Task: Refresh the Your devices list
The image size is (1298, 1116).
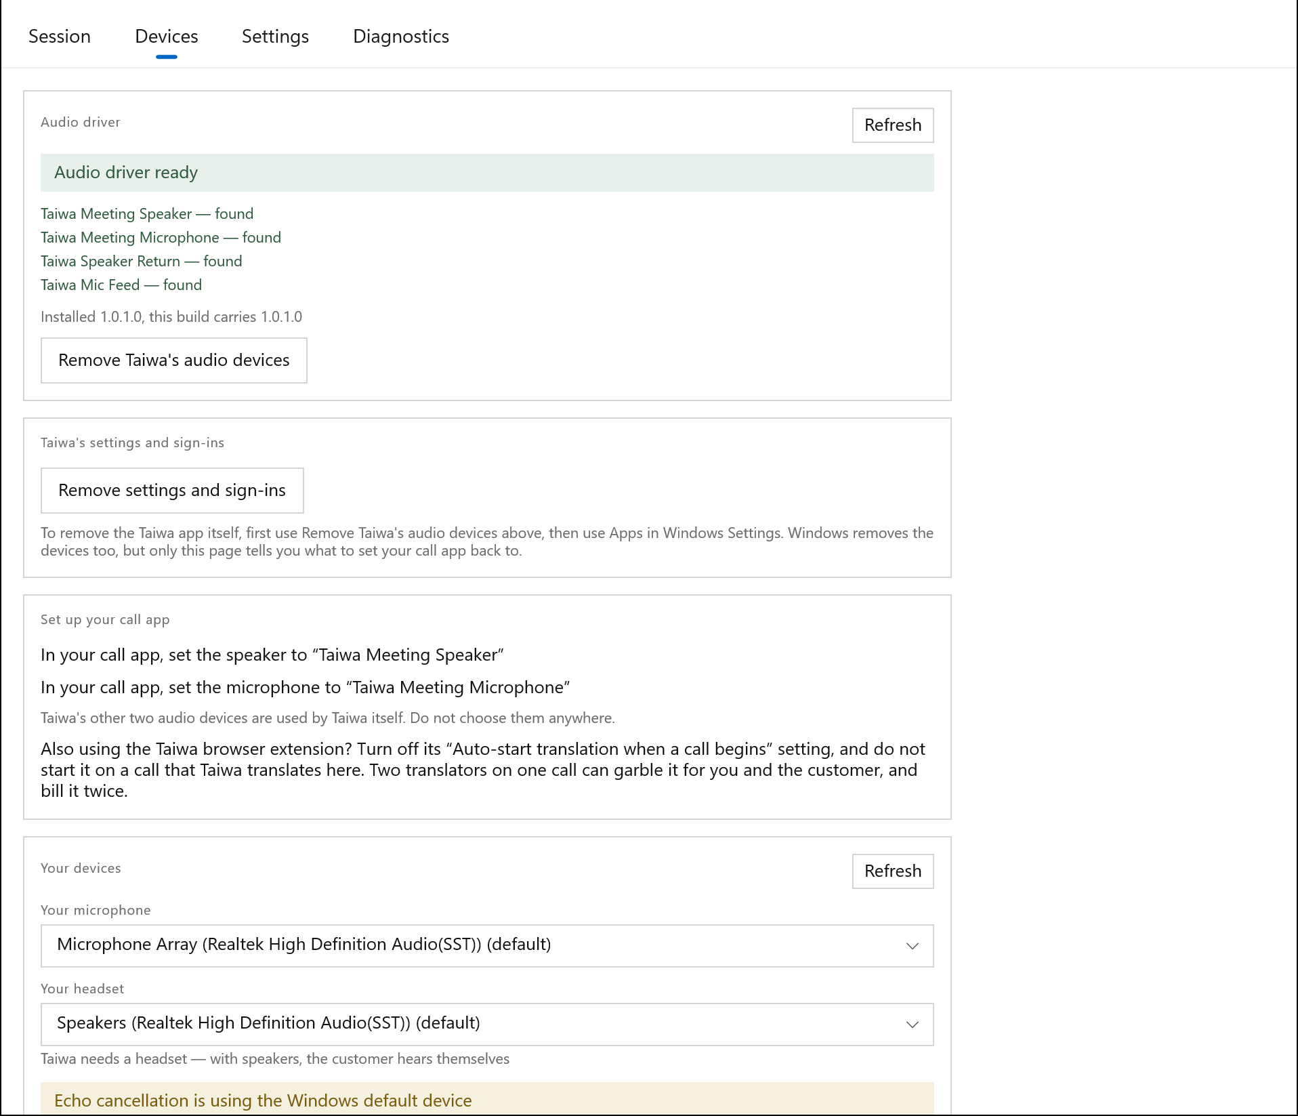Action: pyautogui.click(x=893, y=871)
